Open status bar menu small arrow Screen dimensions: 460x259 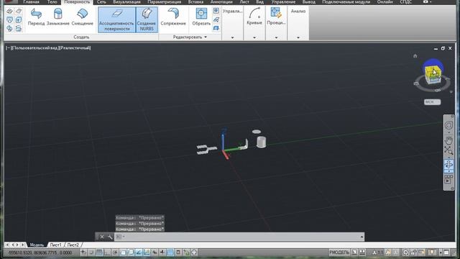pyautogui.click(x=441, y=253)
